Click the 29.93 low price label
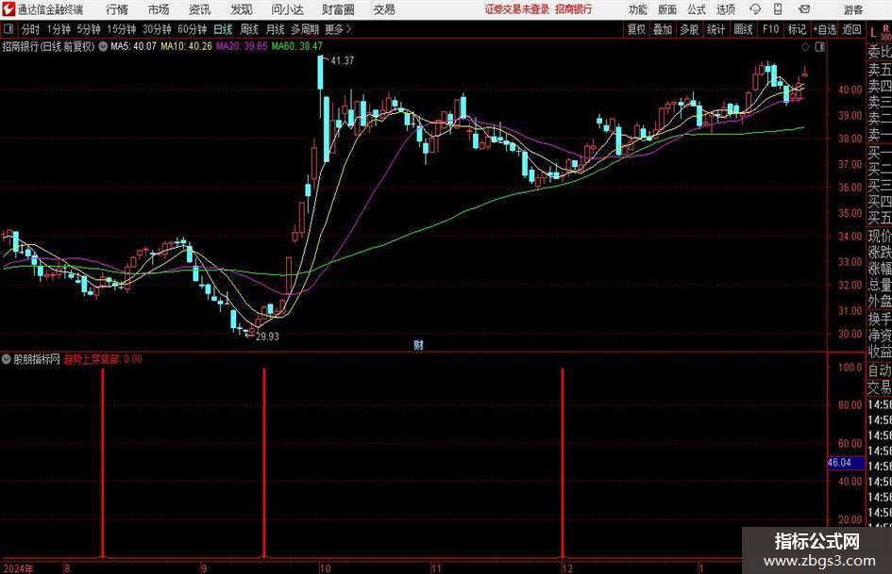This screenshot has width=892, height=574. click(x=267, y=336)
